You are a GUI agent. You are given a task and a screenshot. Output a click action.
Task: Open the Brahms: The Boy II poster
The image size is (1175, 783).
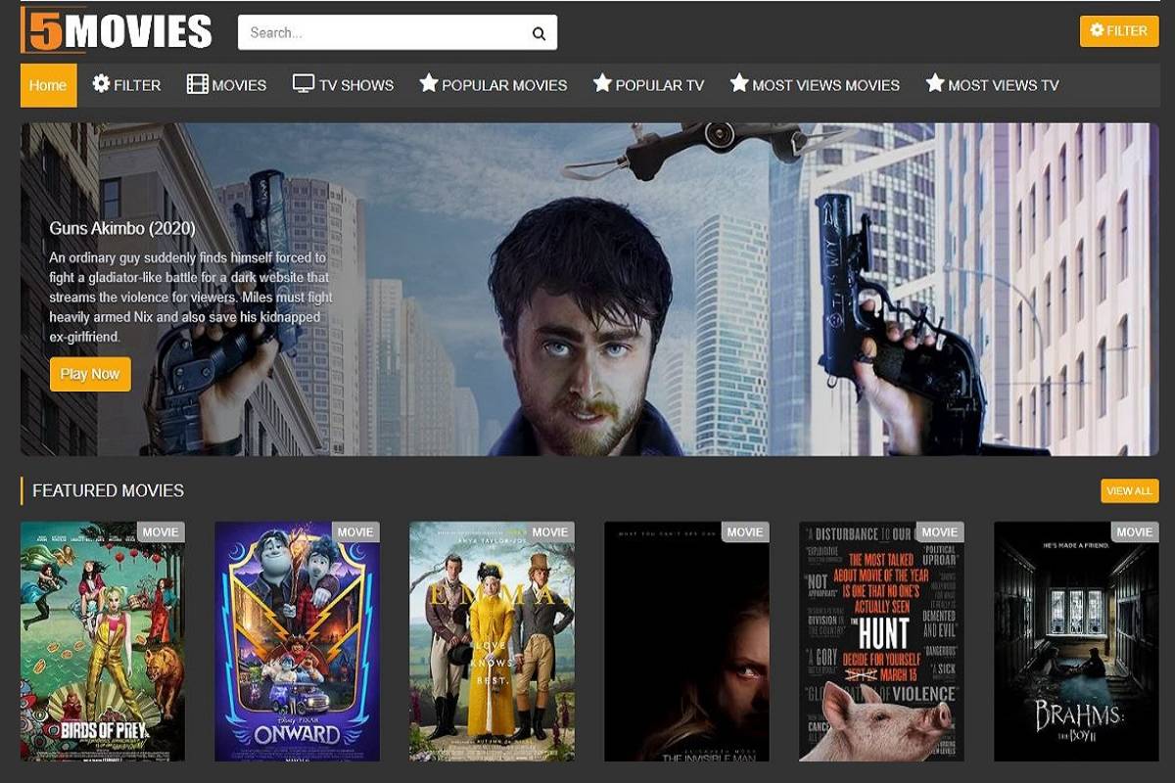tap(1076, 641)
